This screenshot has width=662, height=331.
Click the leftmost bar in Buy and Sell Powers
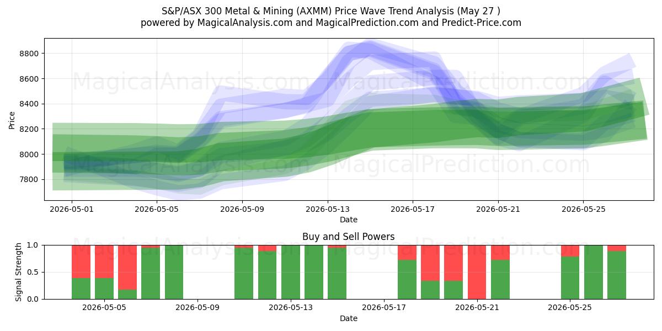[x=81, y=272]
